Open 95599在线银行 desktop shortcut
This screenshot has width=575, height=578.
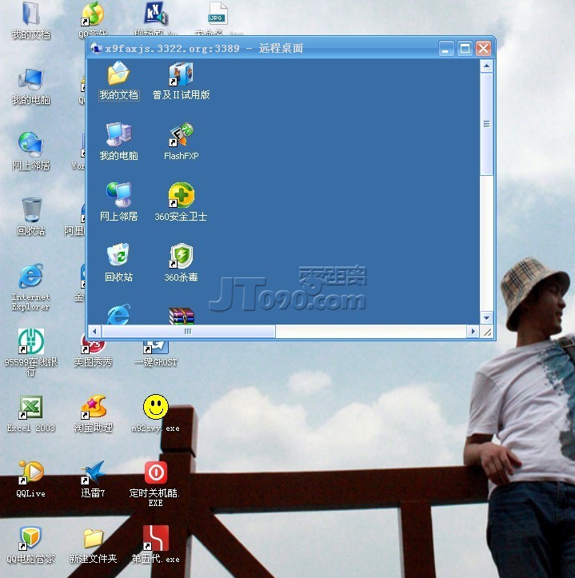31,353
